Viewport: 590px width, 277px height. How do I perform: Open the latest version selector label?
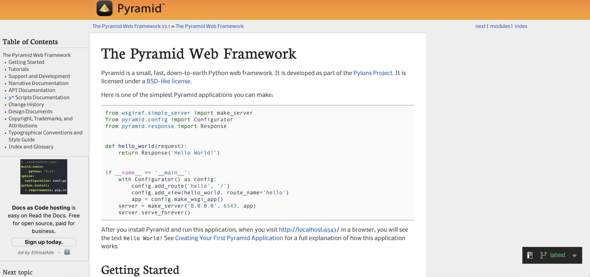click(x=558, y=255)
